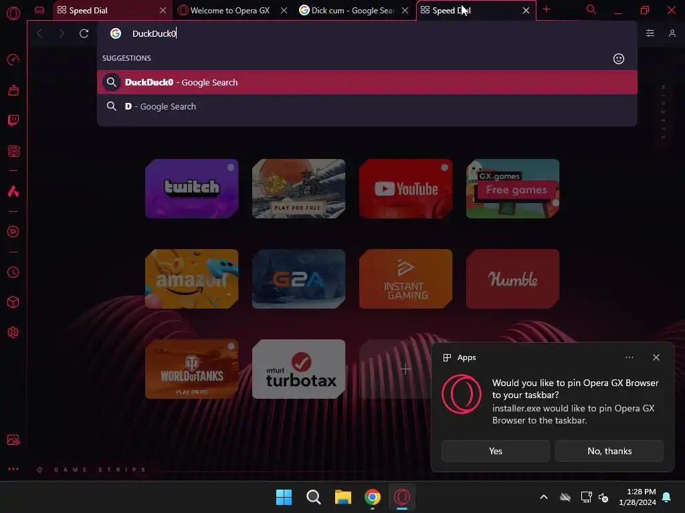The image size is (685, 513).
Task: Open a new tab with plus button
Action: [546, 9]
